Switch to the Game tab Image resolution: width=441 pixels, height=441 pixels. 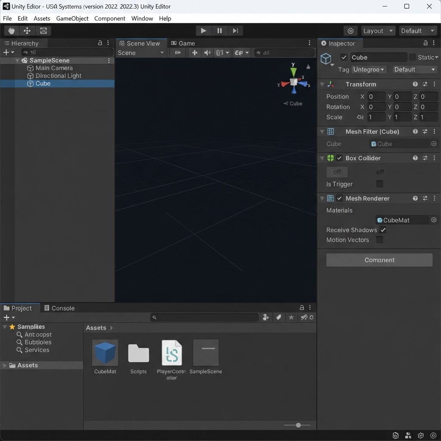pyautogui.click(x=183, y=43)
